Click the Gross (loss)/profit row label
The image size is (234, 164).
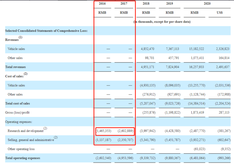tap(20, 113)
